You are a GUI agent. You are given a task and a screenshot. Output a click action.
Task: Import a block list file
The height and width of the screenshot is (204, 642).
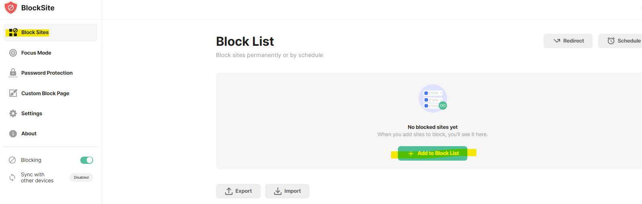[x=287, y=191]
